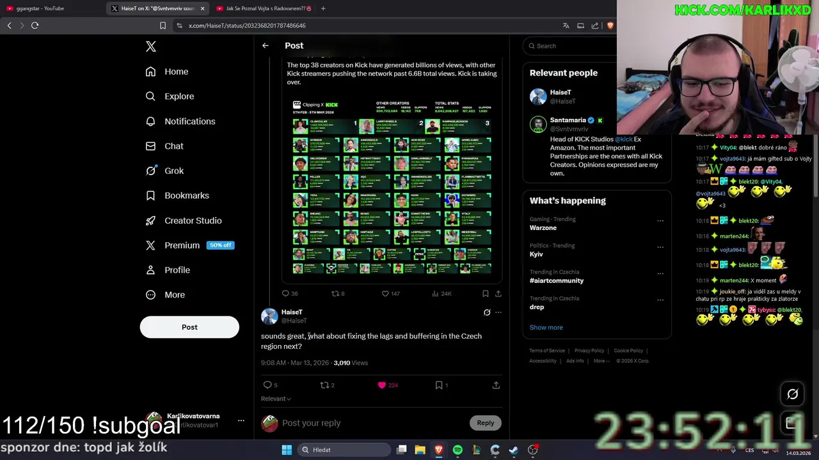Open Notifications in the sidebar
The image size is (819, 460).
pos(180,121)
